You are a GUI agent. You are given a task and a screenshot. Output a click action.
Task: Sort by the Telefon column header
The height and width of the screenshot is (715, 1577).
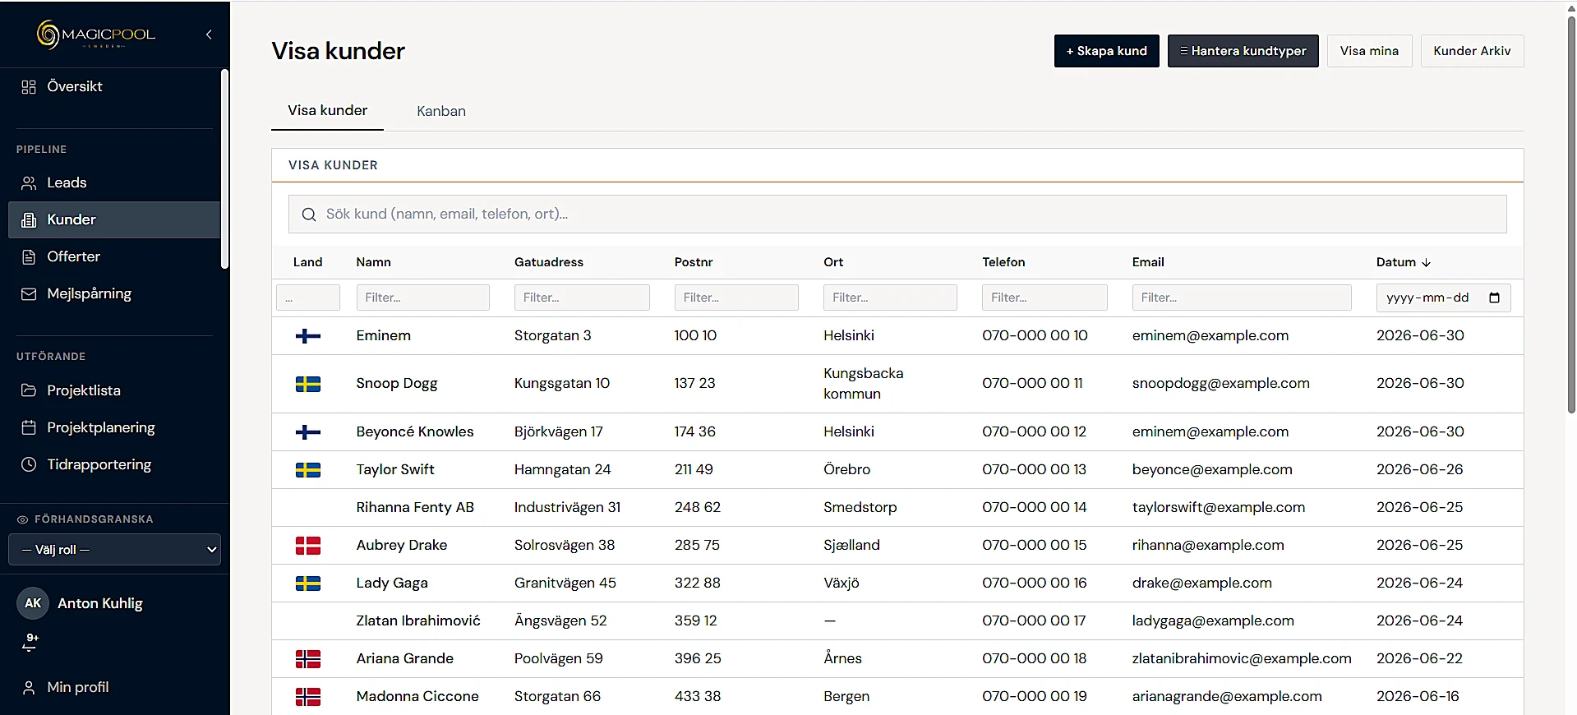[1003, 262]
